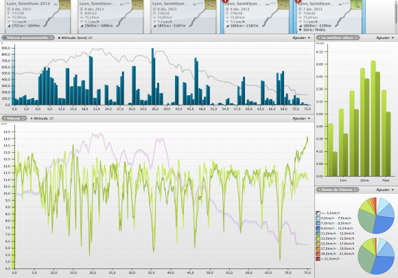Select the running sport icon on the 7:53:58 activity card

point(65,4)
